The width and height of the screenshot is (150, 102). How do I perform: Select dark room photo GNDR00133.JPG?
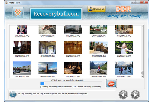pyautogui.click(x=73, y=68)
